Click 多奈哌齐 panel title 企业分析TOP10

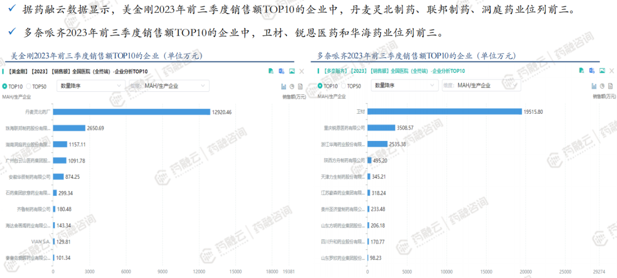pyautogui.click(x=448, y=71)
